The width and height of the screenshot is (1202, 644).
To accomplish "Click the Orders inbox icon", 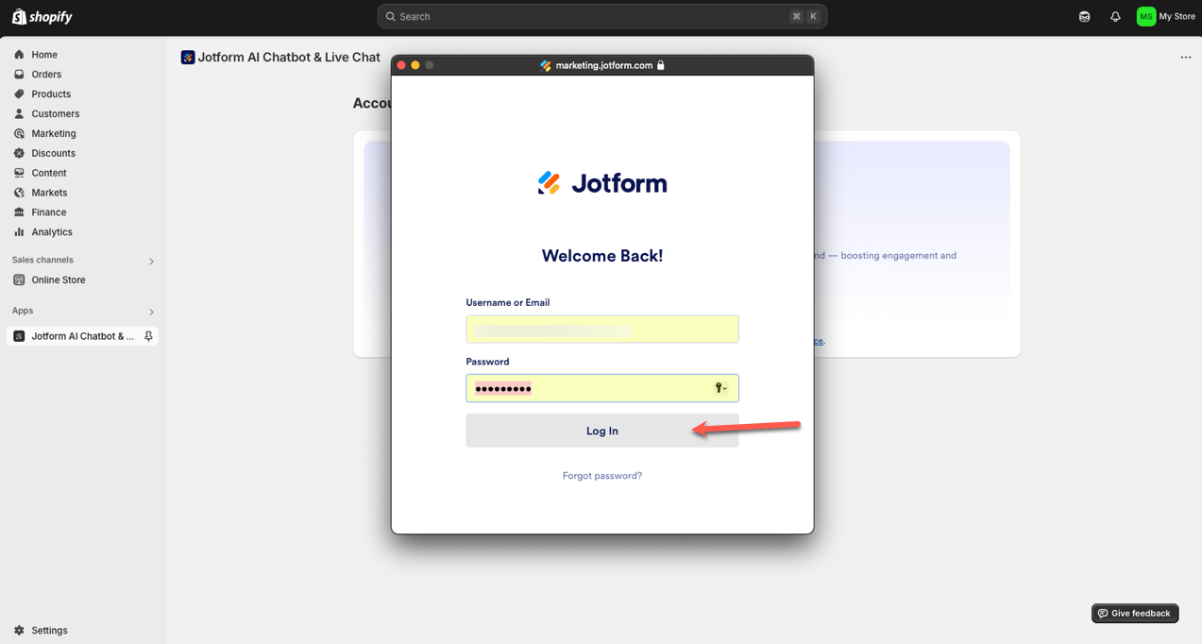I will click(19, 75).
